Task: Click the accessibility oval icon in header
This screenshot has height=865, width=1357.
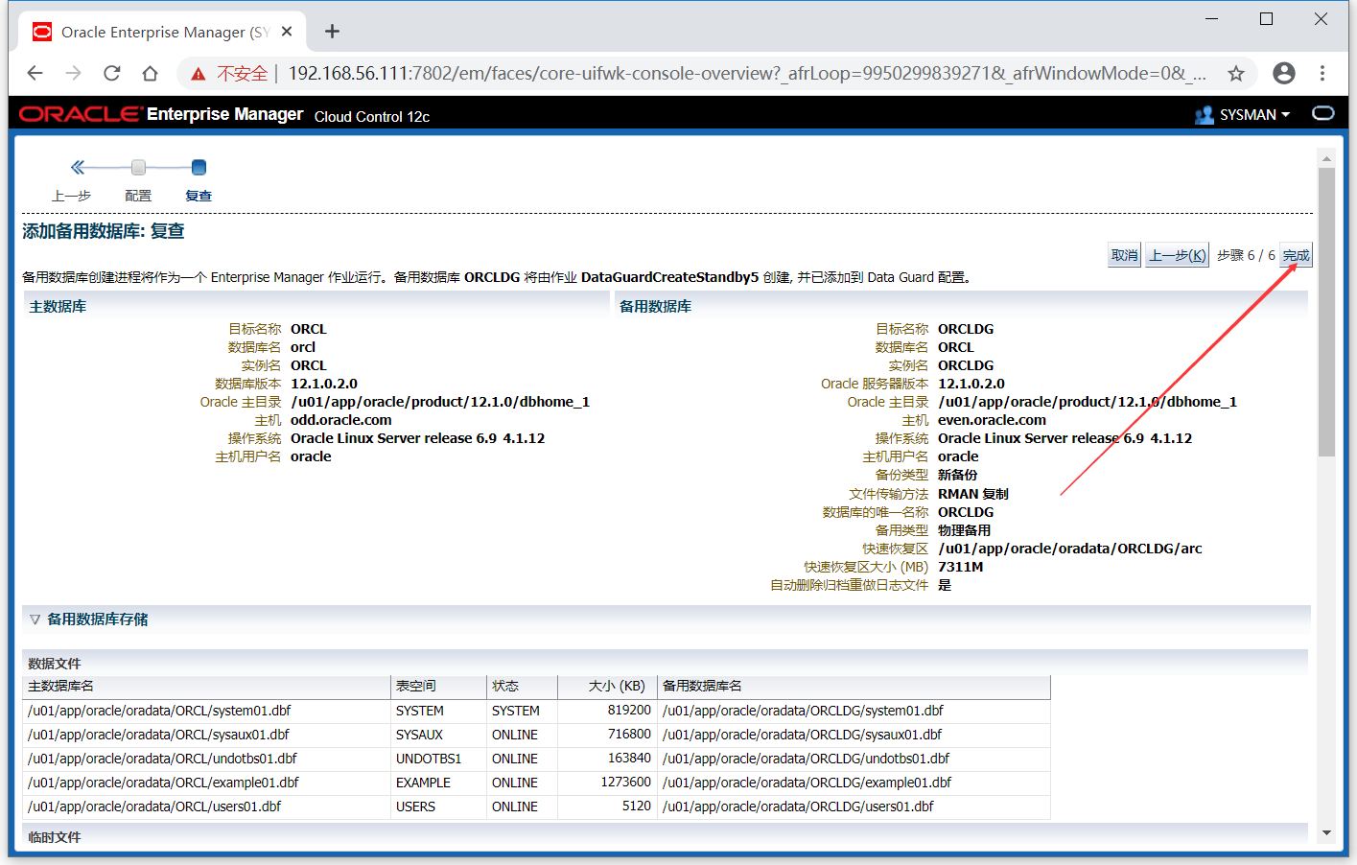Action: (1323, 113)
